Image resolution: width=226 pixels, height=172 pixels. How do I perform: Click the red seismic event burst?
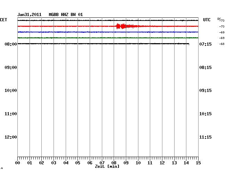click(127, 26)
